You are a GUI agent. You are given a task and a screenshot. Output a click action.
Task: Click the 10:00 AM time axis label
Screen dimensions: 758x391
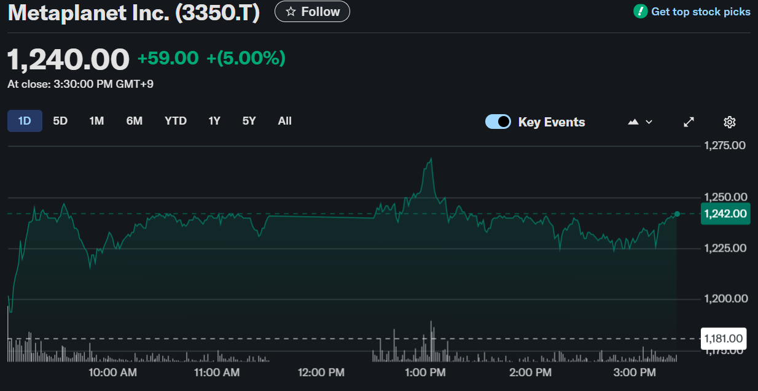point(112,373)
